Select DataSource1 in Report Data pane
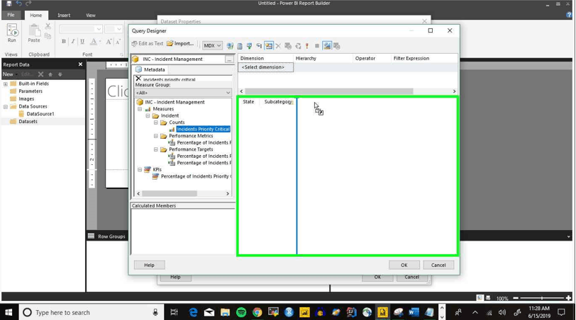 [x=40, y=114]
